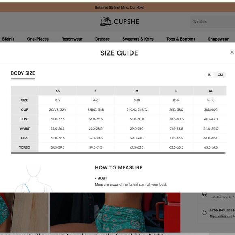Image resolution: width=235 pixels, height=235 pixels.
Task: Click the 27.0-28.5 waist cell
Action: click(96, 128)
